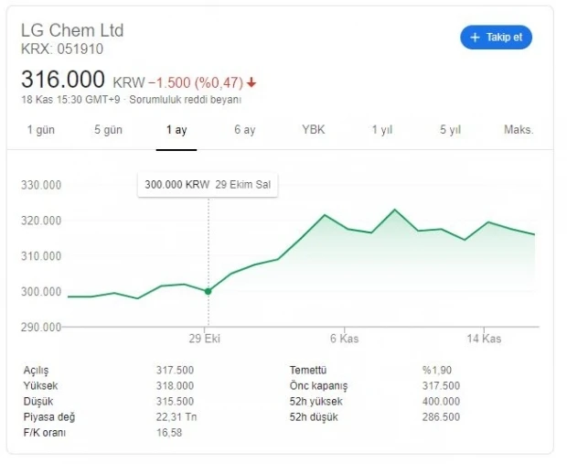Screen dimensions: 567x464
Task: Select the YBK year-to-date tab
Action: point(314,129)
